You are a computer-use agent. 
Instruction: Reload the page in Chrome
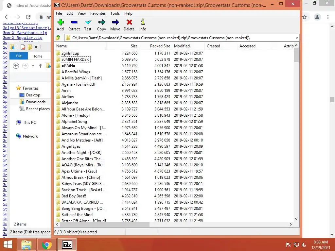pyautogui.click(x=28, y=17)
